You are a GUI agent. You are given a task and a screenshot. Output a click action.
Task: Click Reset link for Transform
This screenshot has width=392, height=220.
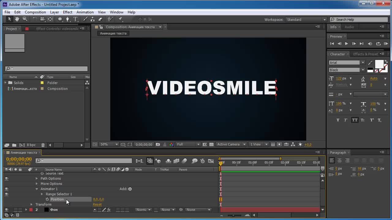97,204
